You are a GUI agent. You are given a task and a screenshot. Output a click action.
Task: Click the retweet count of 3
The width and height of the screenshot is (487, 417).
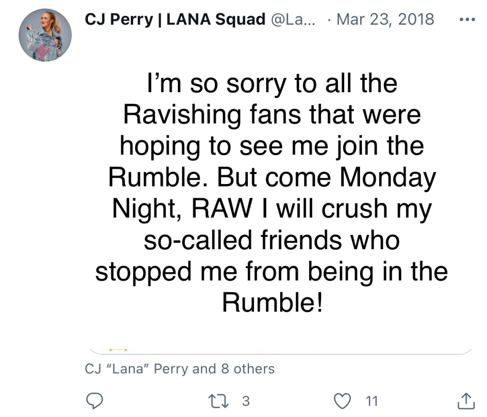click(x=245, y=401)
